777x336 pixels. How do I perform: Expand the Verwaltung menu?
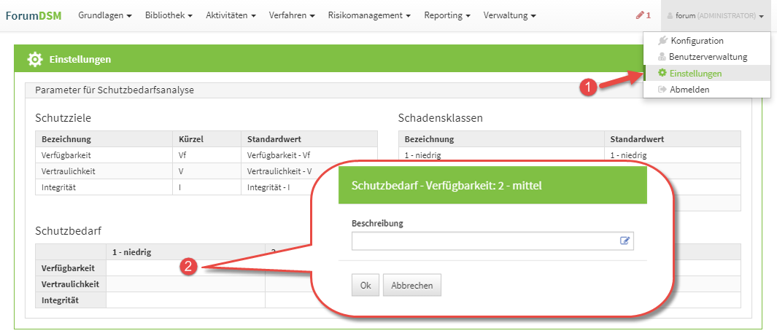tap(509, 15)
